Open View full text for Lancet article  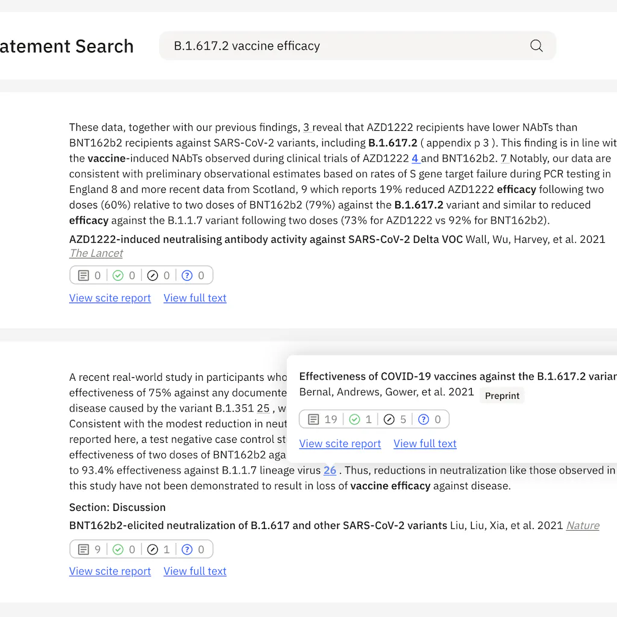(x=195, y=298)
